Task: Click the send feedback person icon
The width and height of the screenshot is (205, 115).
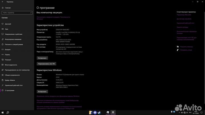Action: click(x=178, y=50)
